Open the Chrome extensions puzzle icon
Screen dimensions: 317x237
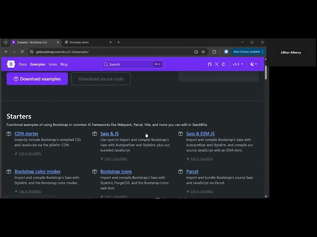[x=214, y=52]
